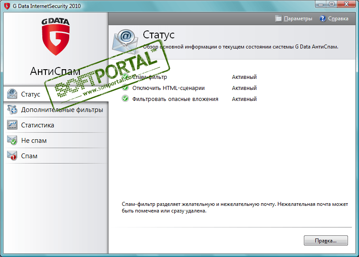Click the Не спам envelope icon
The image size is (359, 257).
12,140
